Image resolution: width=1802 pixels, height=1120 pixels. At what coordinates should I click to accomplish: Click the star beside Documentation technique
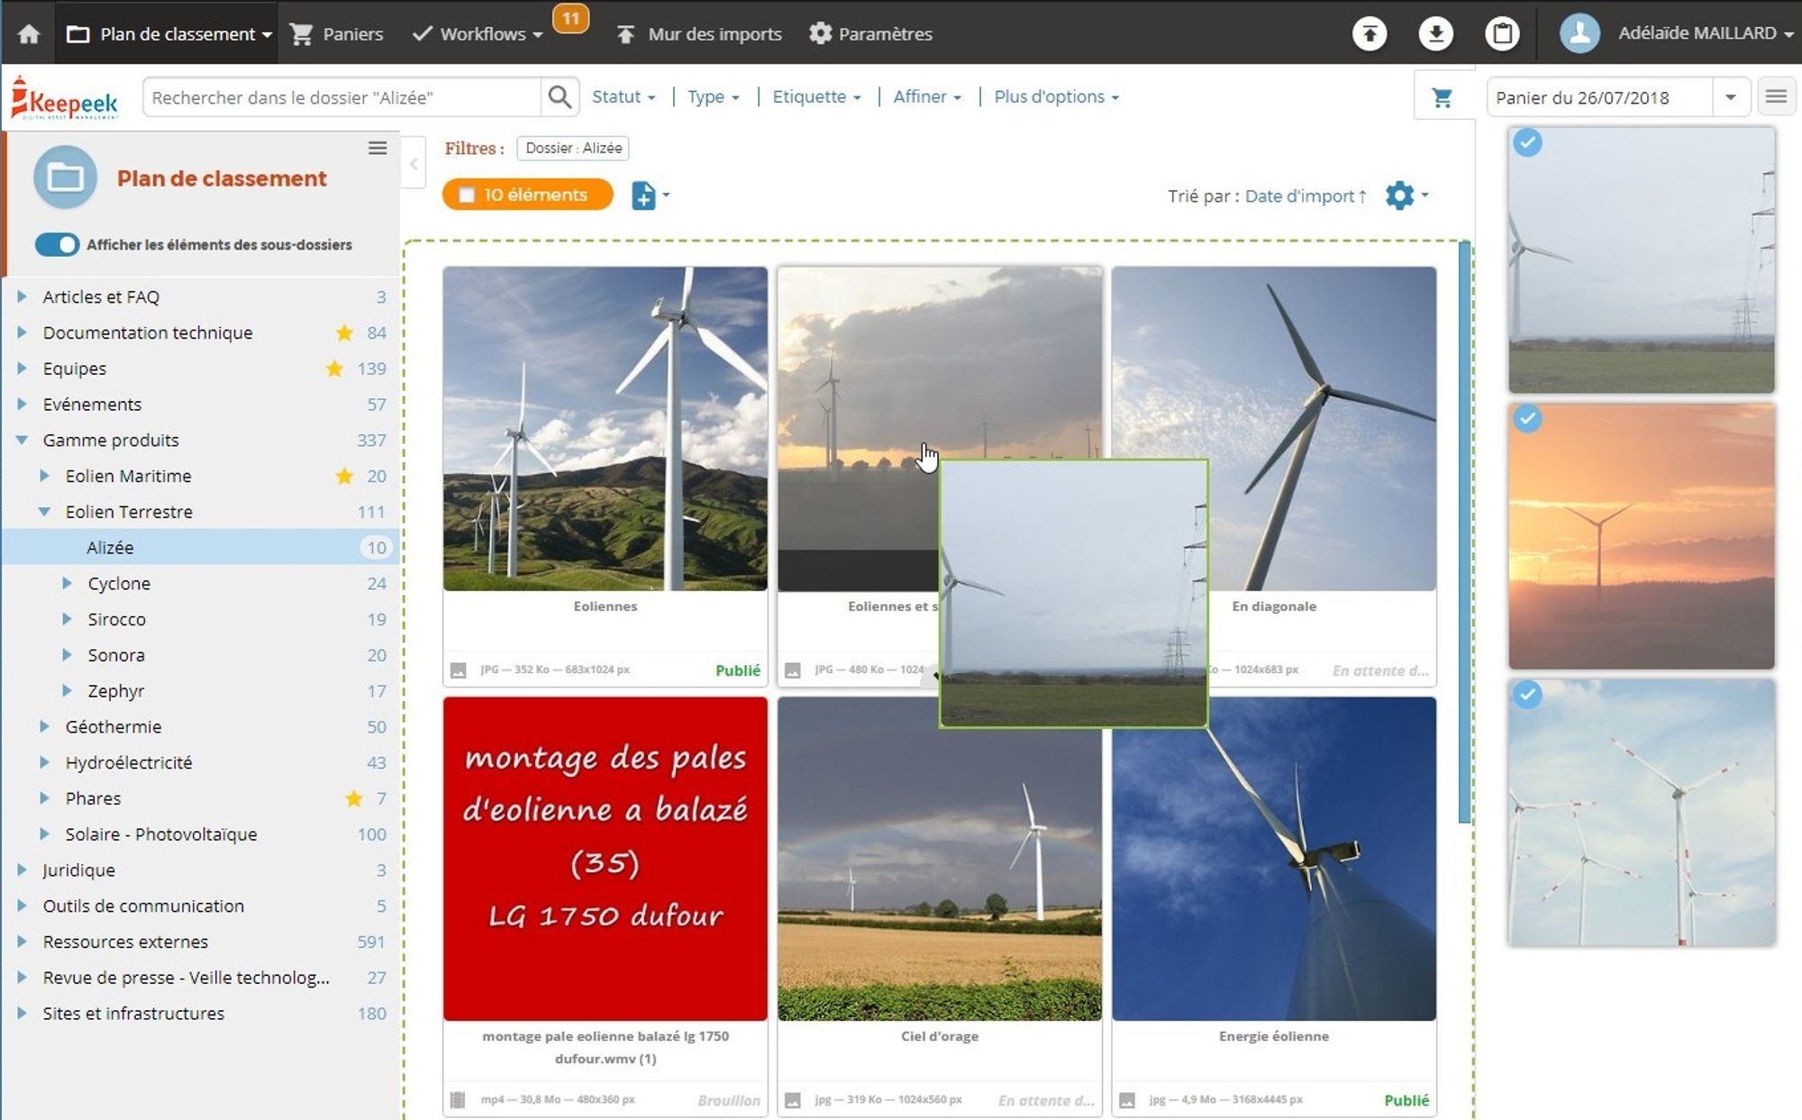[344, 332]
